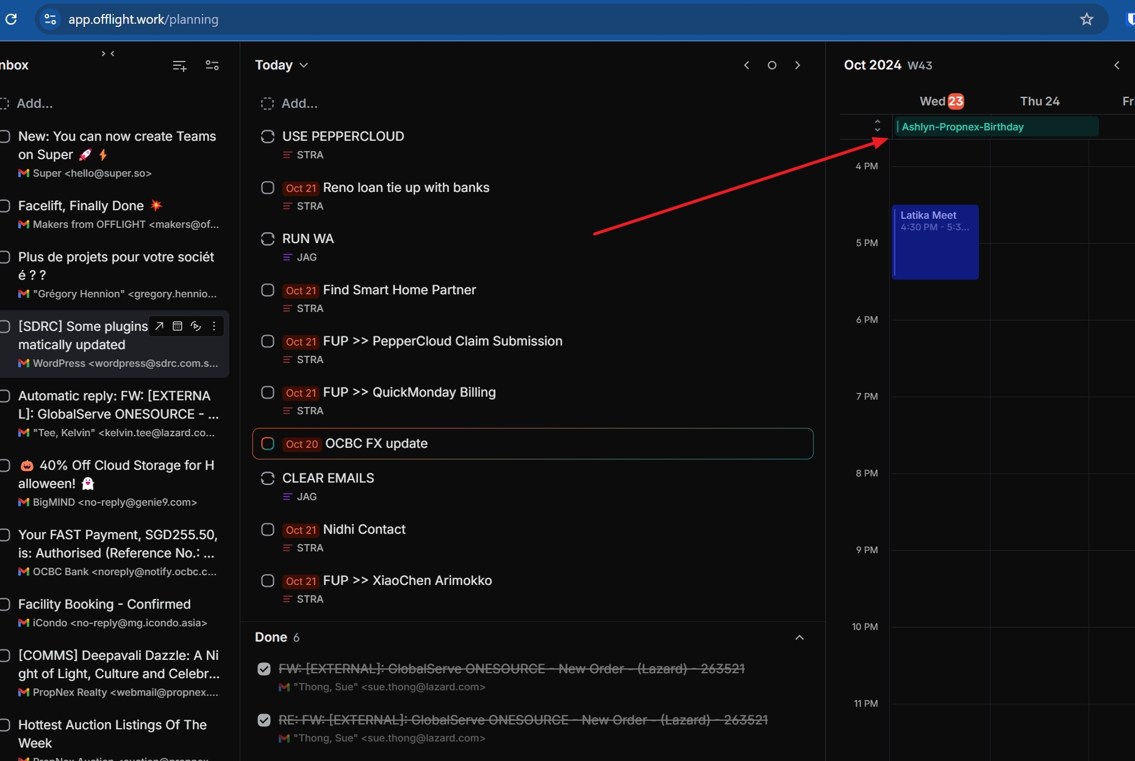Bookmark this page with star icon
Image resolution: width=1135 pixels, height=761 pixels.
pos(1086,19)
